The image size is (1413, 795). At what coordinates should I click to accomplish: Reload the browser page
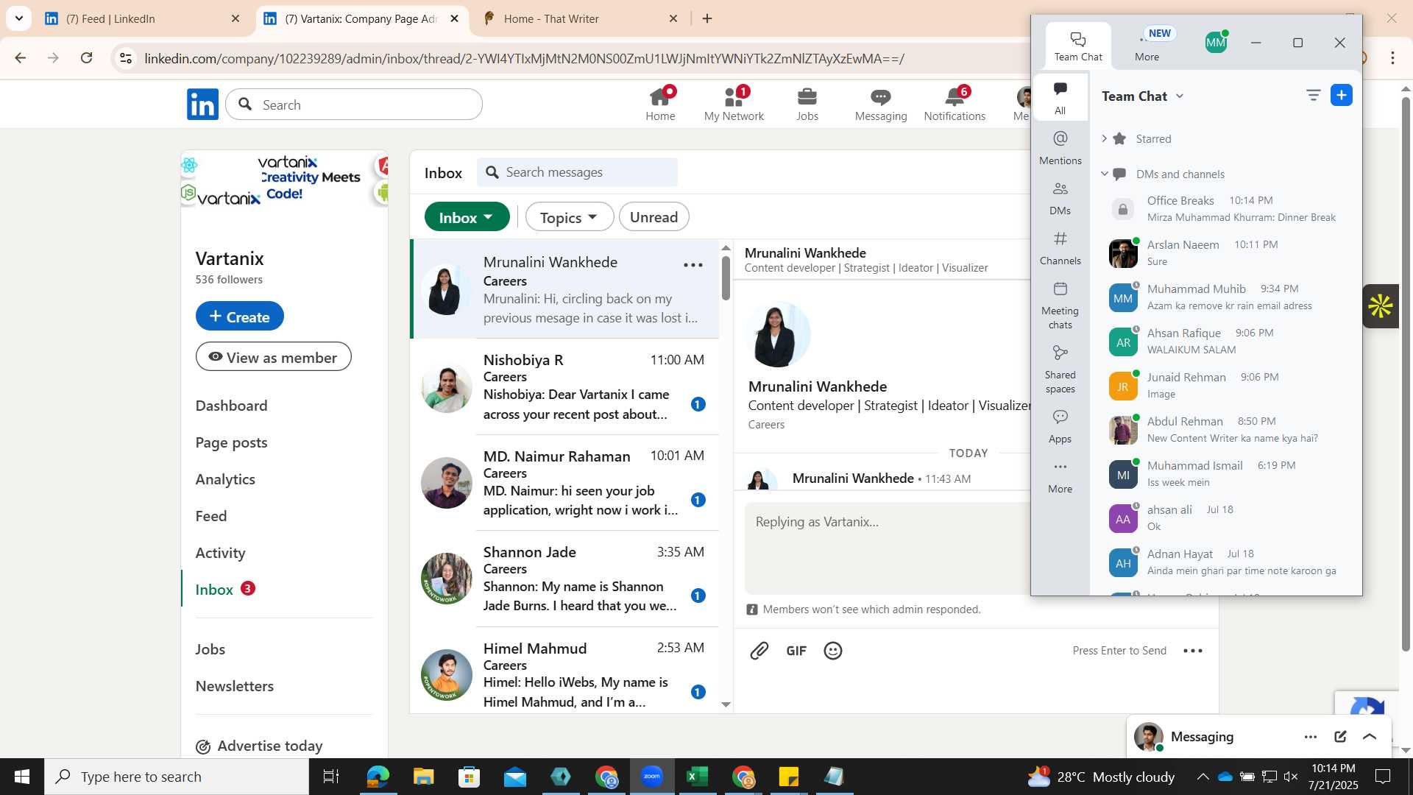tap(86, 58)
